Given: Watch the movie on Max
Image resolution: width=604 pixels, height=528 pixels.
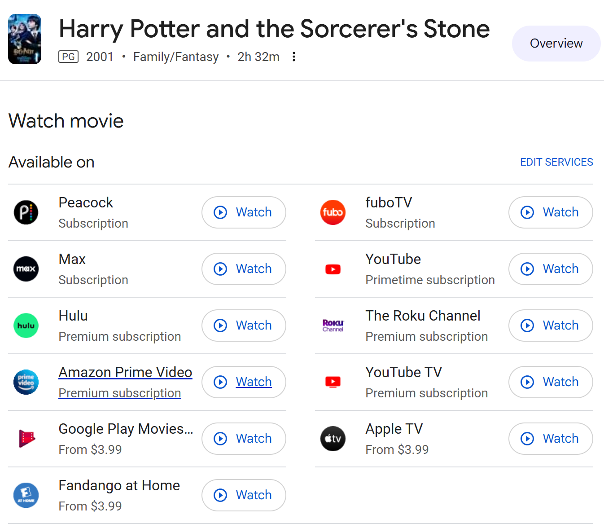Looking at the screenshot, I should point(244,269).
